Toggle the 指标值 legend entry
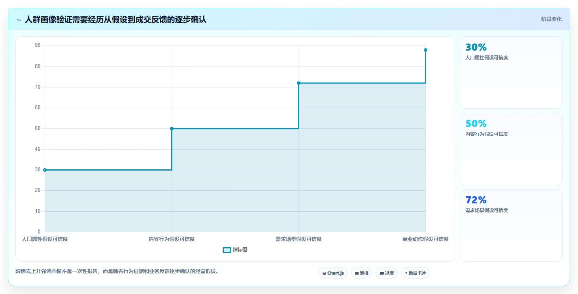The height and width of the screenshot is (294, 578). pyautogui.click(x=235, y=250)
